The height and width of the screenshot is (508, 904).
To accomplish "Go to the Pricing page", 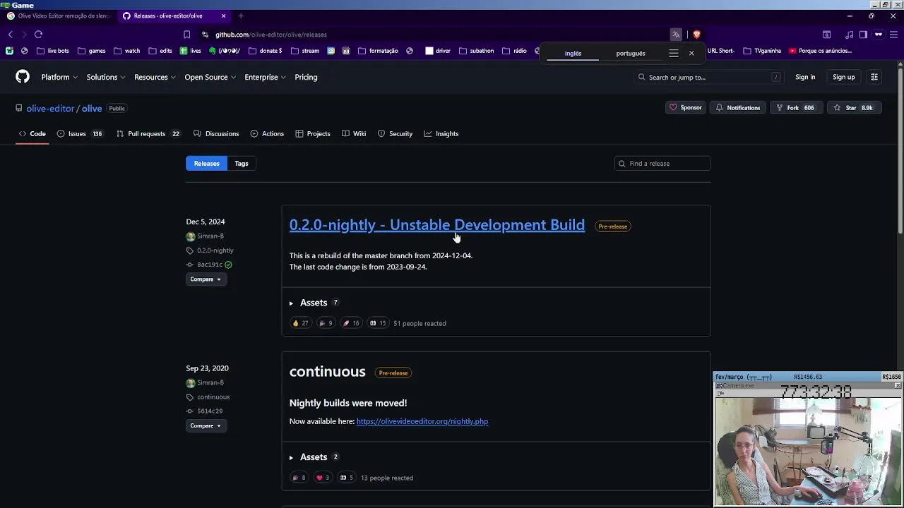I will [306, 77].
